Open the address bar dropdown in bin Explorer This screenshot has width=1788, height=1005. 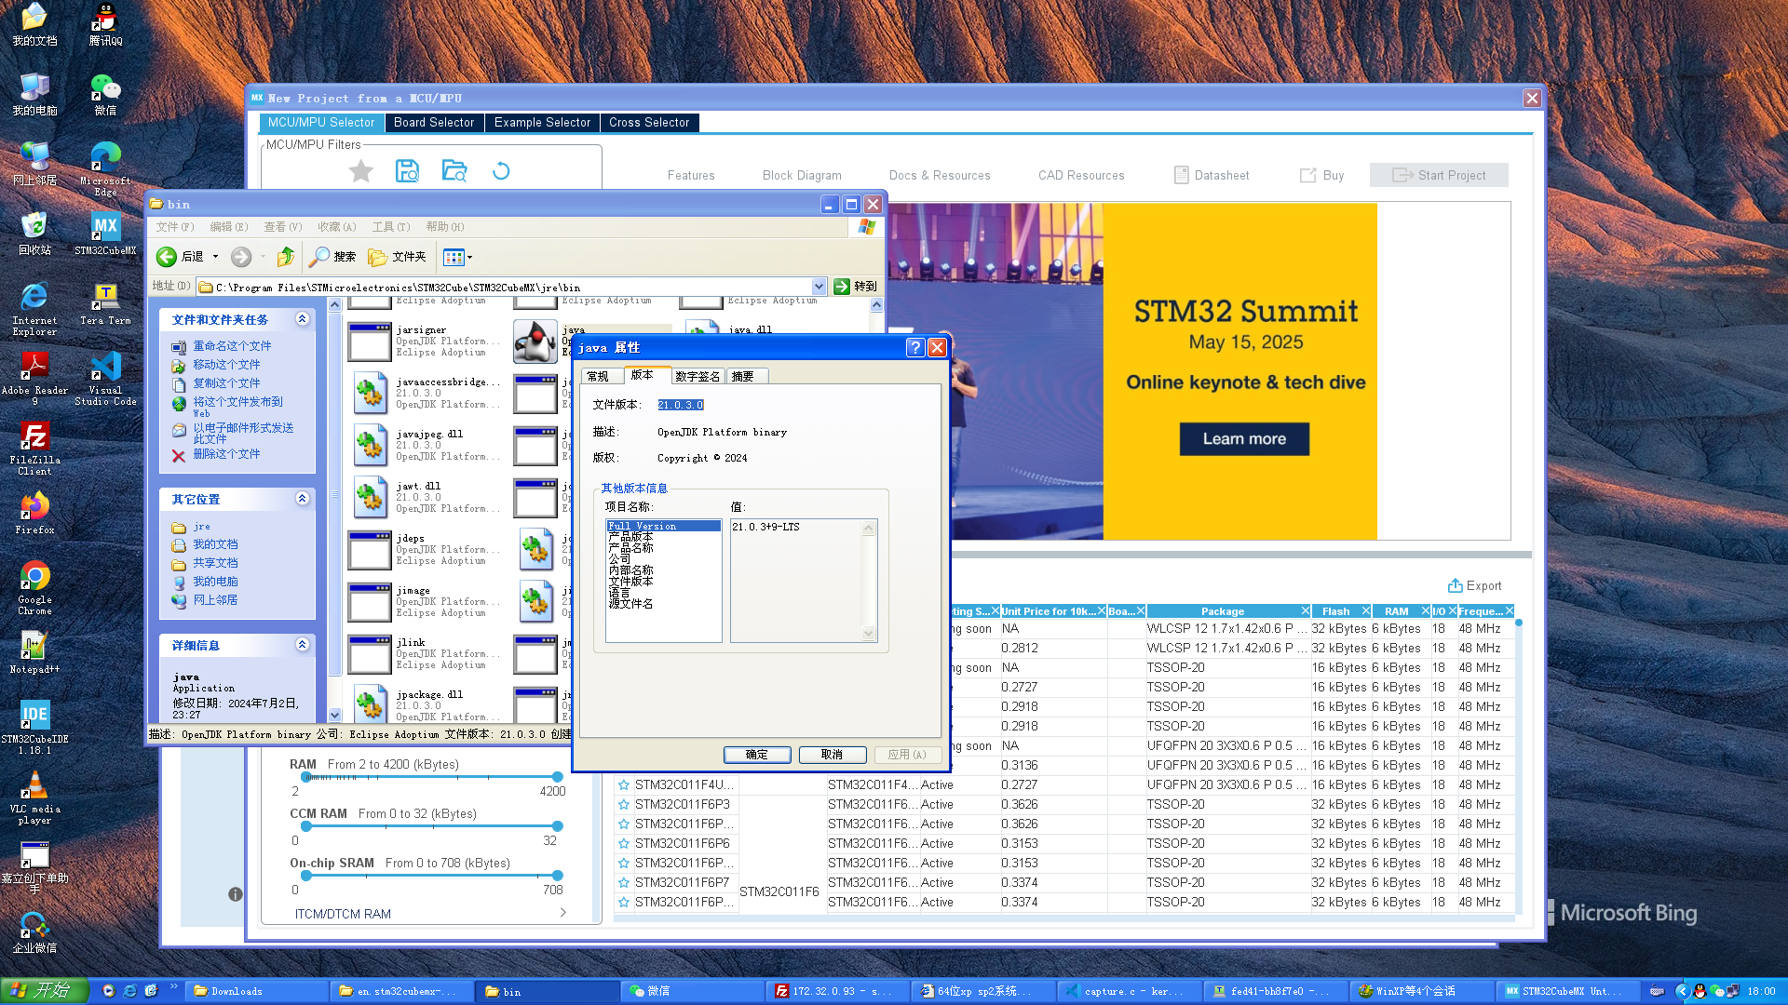[819, 287]
